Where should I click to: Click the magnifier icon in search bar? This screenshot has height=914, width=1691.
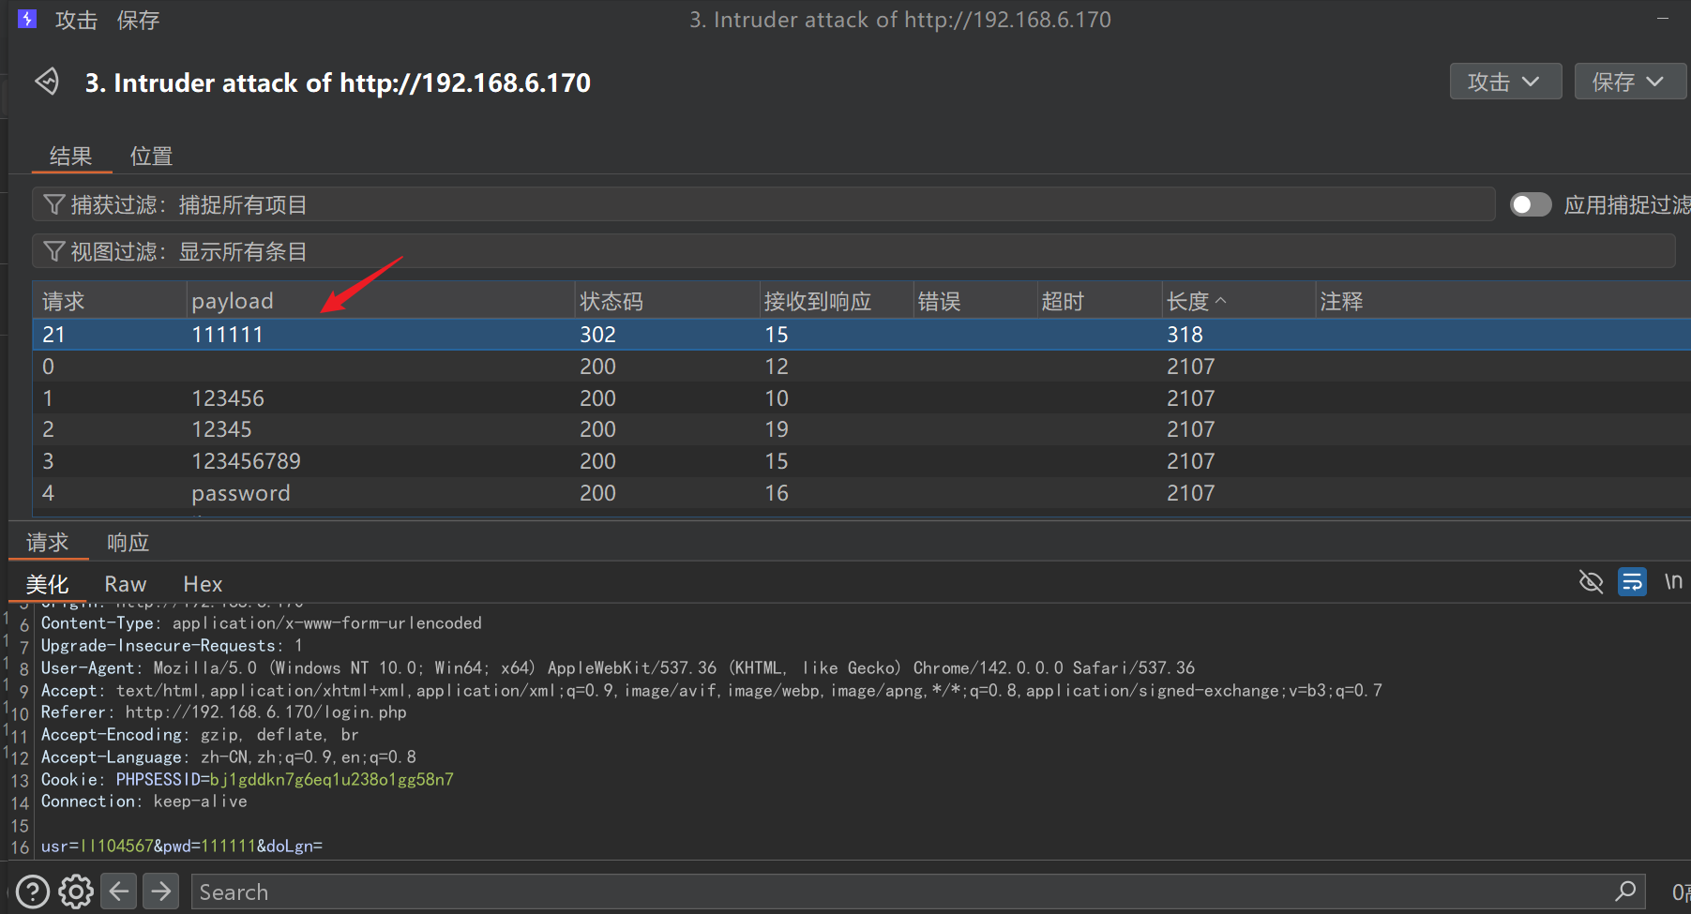(1625, 891)
